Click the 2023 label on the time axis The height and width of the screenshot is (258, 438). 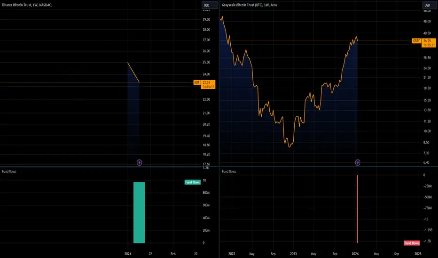point(293,254)
